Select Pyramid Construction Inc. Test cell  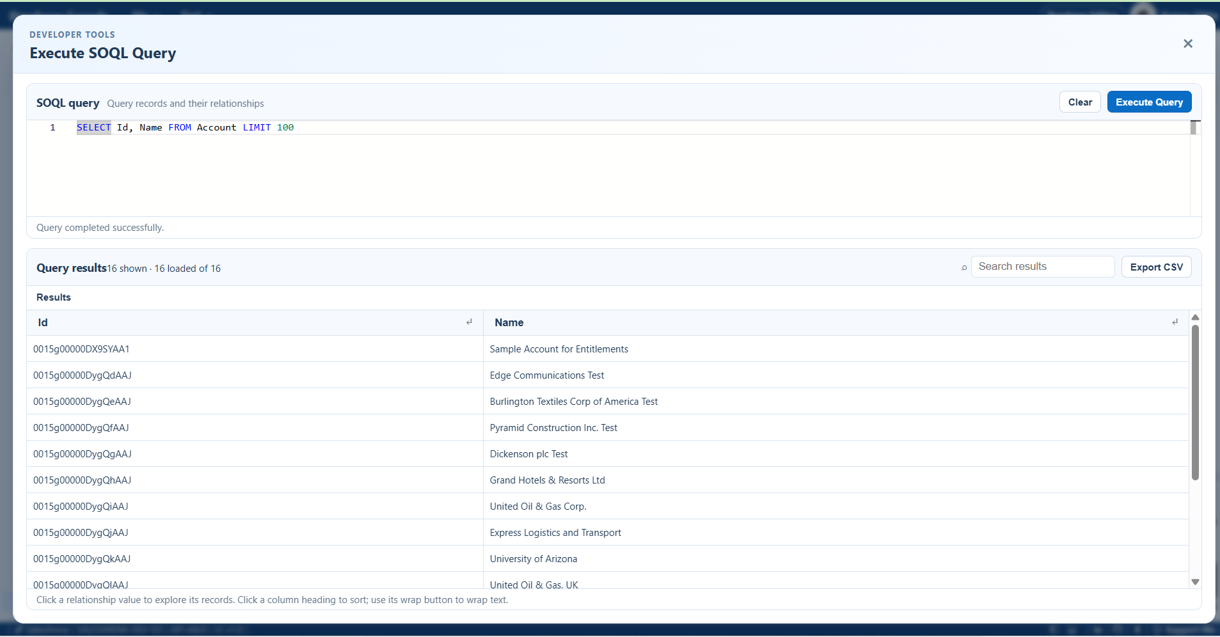(836, 428)
